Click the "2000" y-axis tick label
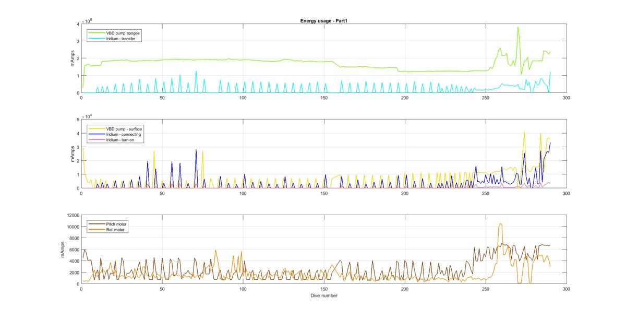Screen dimensions: 626x319 tap(73, 273)
